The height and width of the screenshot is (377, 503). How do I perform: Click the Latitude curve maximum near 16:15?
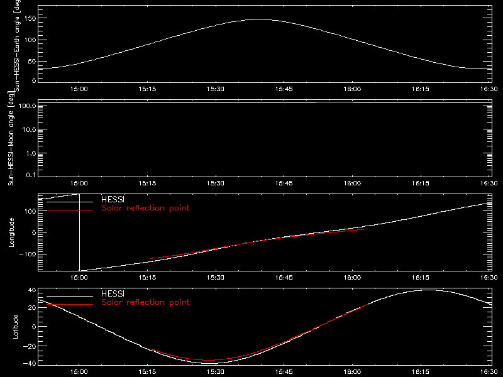428,290
